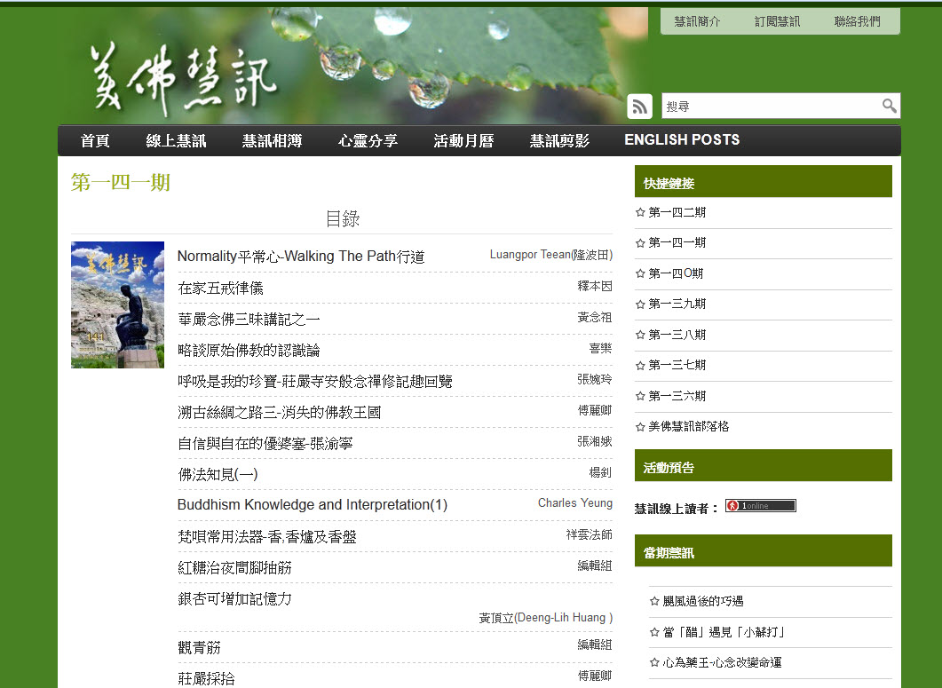Click the 美佛慧訊 site logo

(x=184, y=82)
